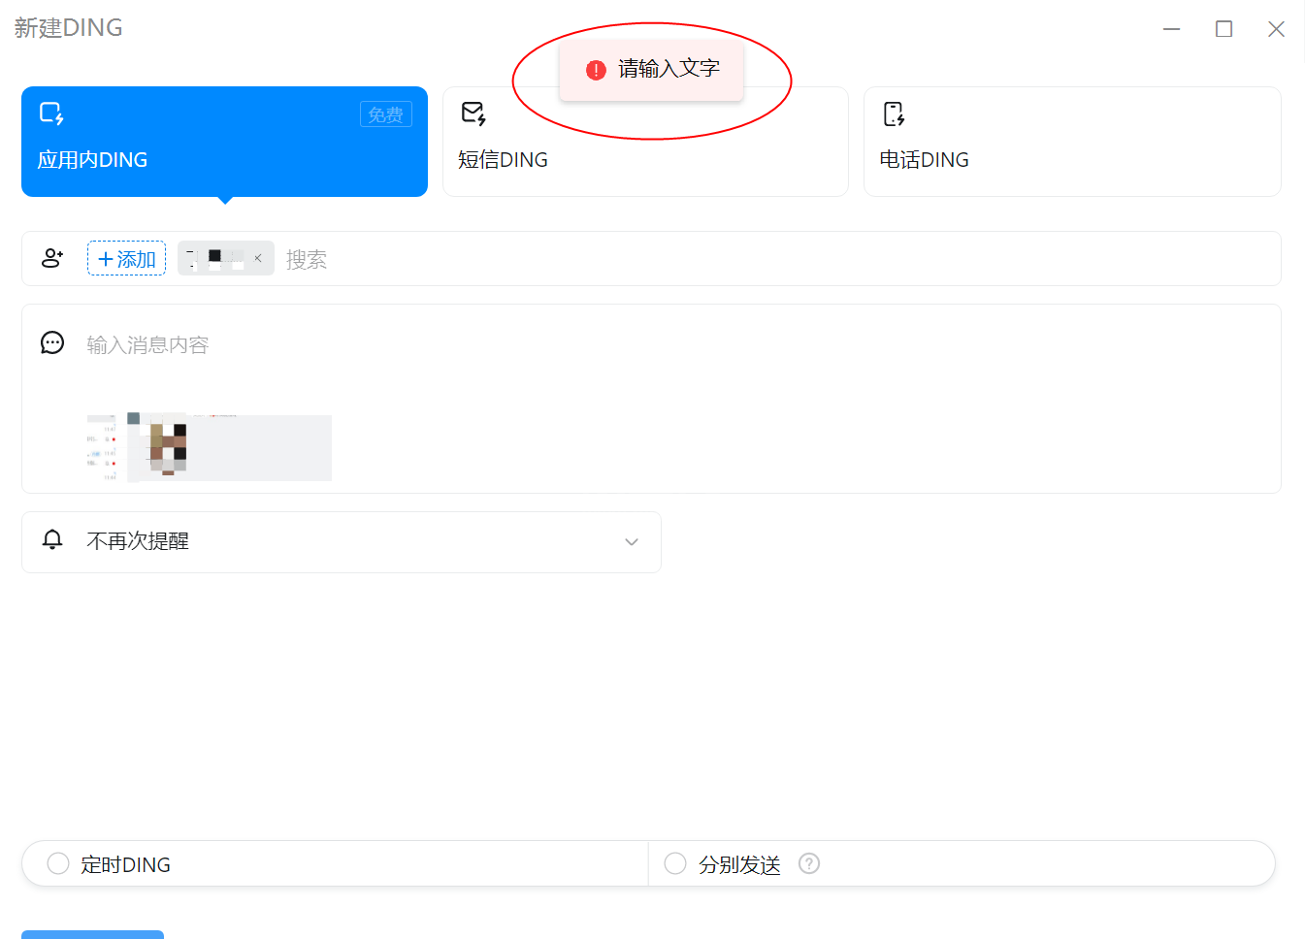Remove the selected recipient chip
1305x939 pixels.
coord(258,258)
